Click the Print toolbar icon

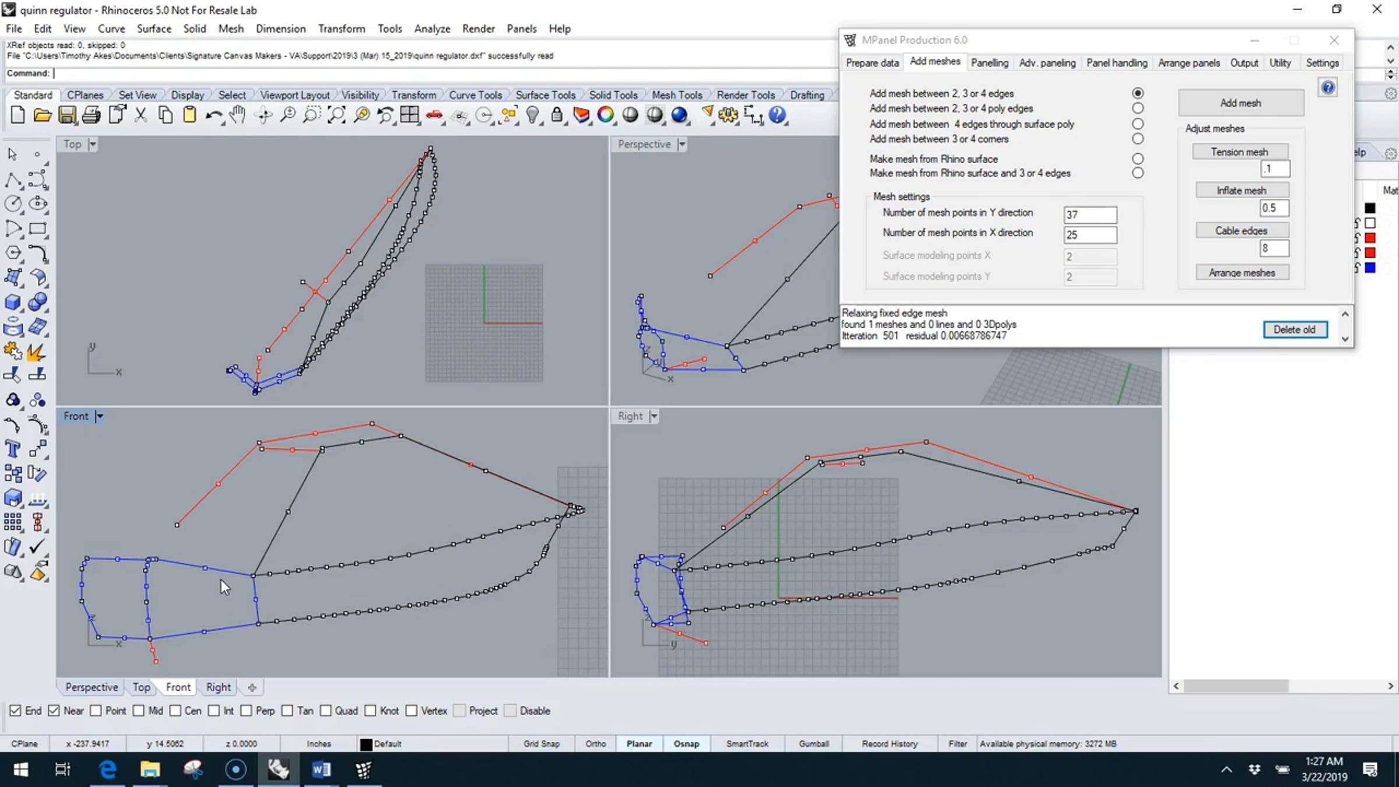click(91, 115)
